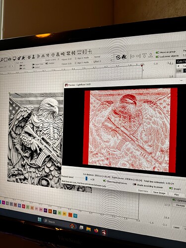
Task: Open the Align X Middle dropdown
Action: pos(83,58)
